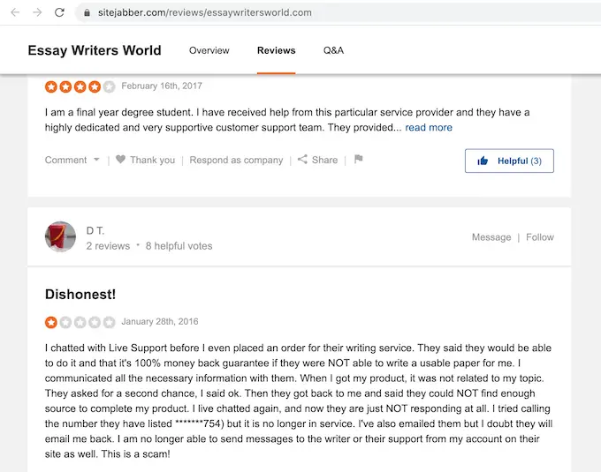Reload the page with the refresh icon
This screenshot has width=601, height=472.
click(x=59, y=13)
